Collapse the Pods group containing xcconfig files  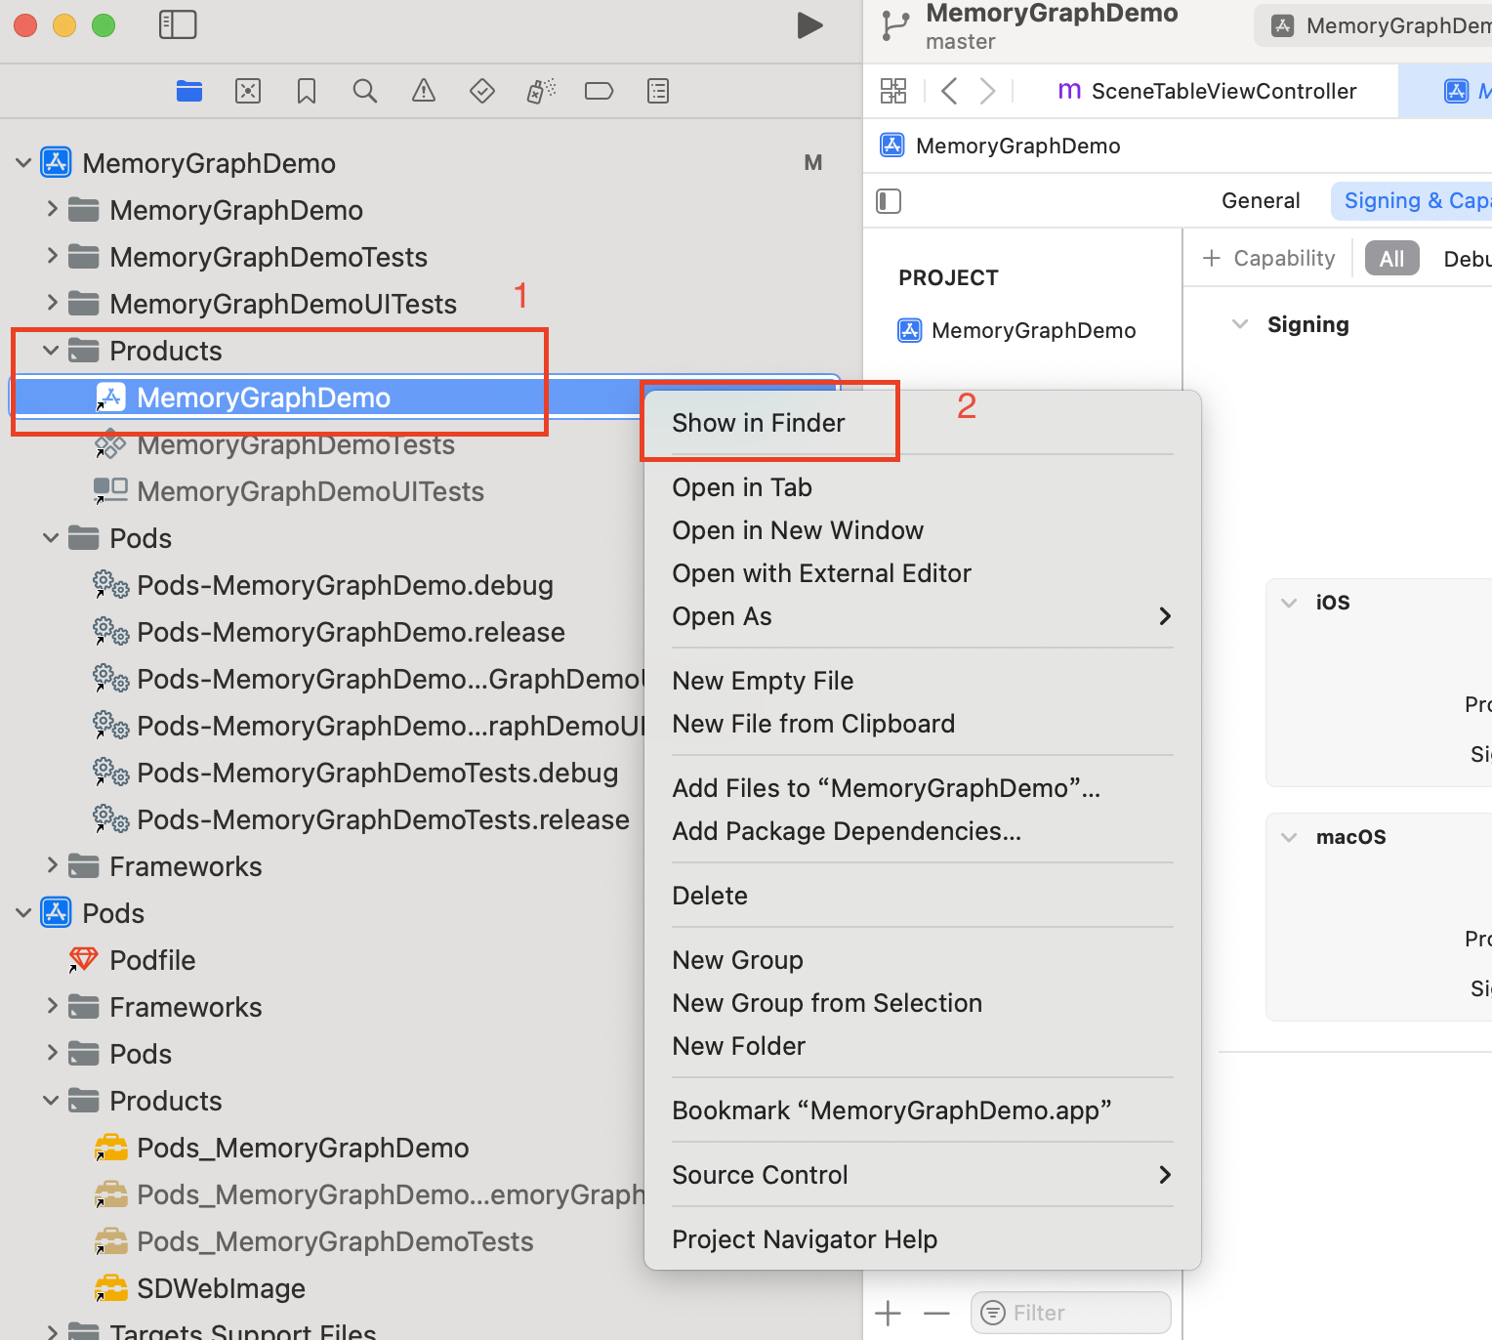coord(51,537)
